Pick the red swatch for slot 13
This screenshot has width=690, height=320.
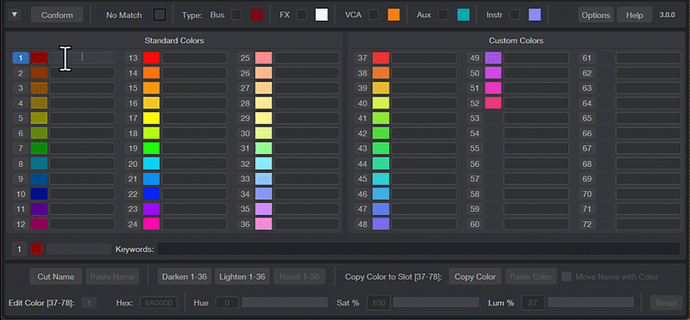152,58
